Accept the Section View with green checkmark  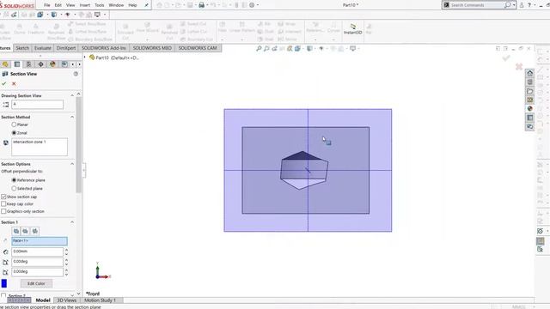(x=3, y=84)
